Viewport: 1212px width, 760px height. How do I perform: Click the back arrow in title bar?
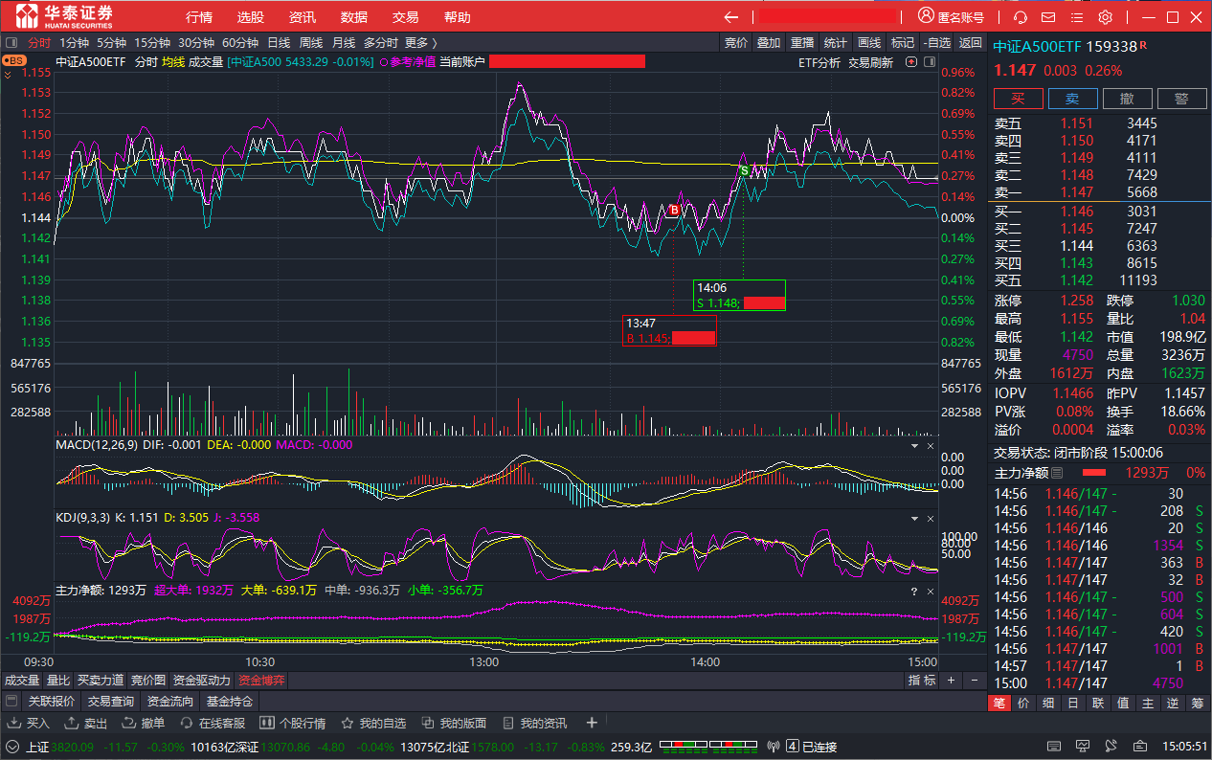pyautogui.click(x=731, y=17)
